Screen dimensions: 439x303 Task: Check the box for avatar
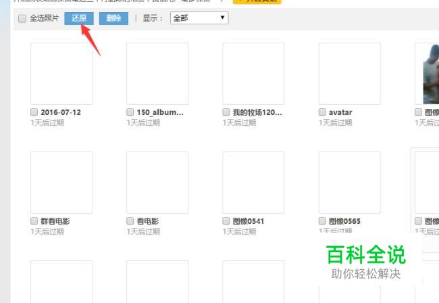pyautogui.click(x=322, y=112)
